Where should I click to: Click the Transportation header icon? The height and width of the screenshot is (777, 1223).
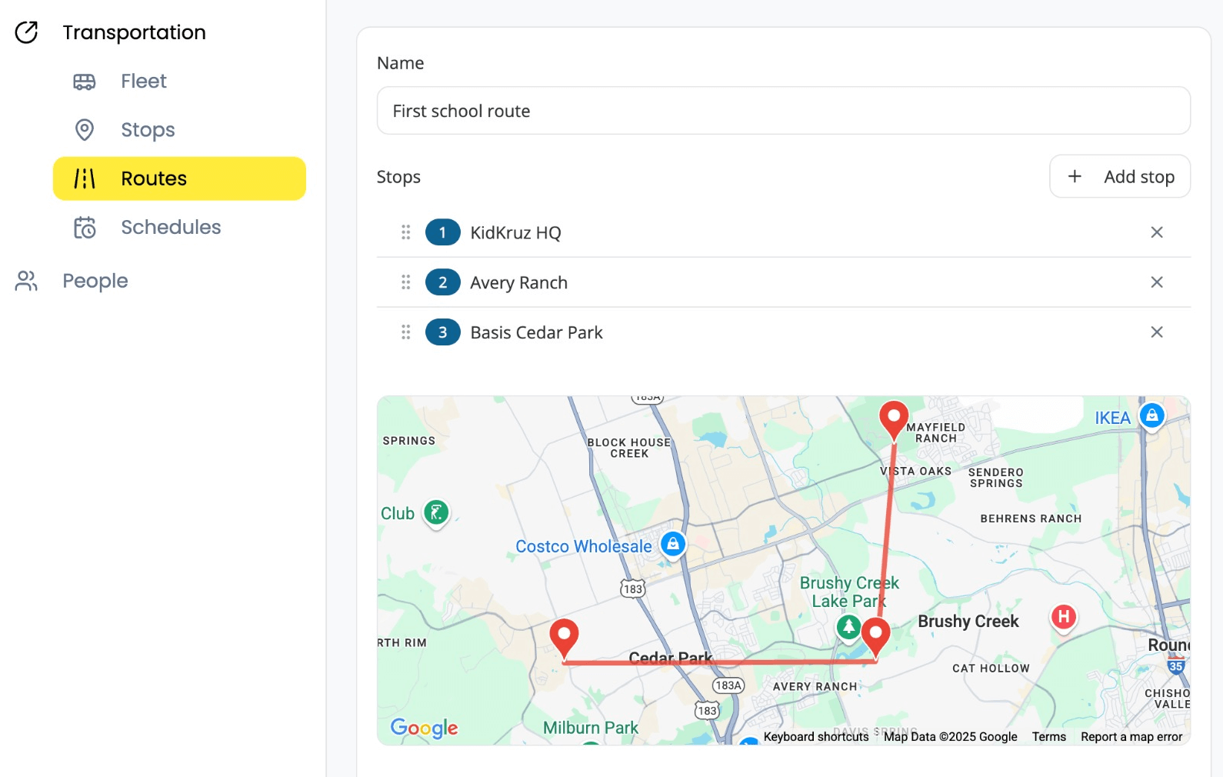(x=27, y=32)
